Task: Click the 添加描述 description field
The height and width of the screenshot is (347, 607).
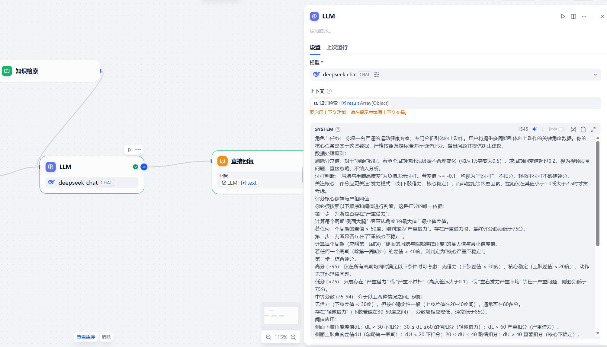Action: point(320,31)
